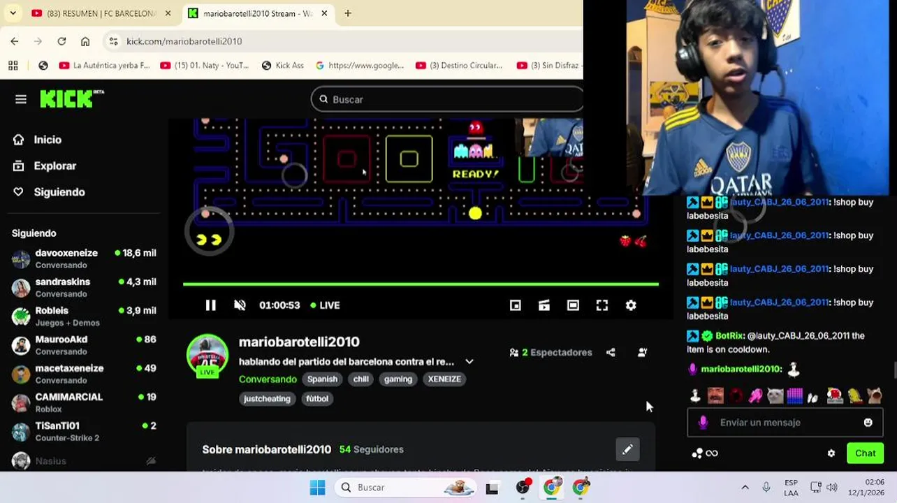Viewport: 897px width, 503px height.
Task: Enter fullscreen video mode
Action: pyautogui.click(x=601, y=305)
